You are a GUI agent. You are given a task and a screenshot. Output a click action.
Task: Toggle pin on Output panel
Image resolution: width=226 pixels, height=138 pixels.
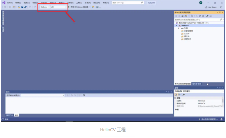coord(169,92)
